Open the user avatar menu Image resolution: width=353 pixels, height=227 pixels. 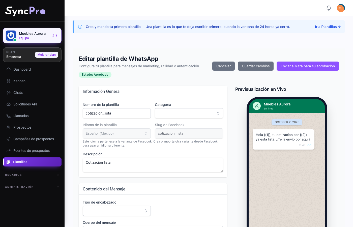341,8
